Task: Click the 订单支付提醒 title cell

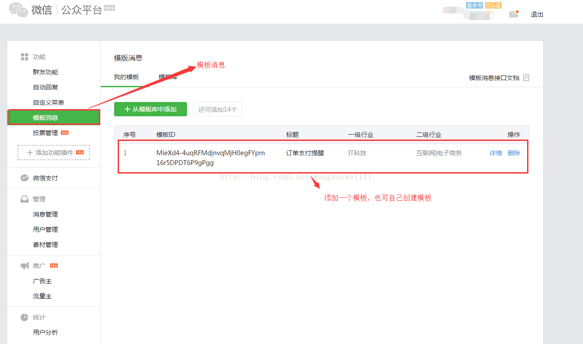Action: pos(305,153)
